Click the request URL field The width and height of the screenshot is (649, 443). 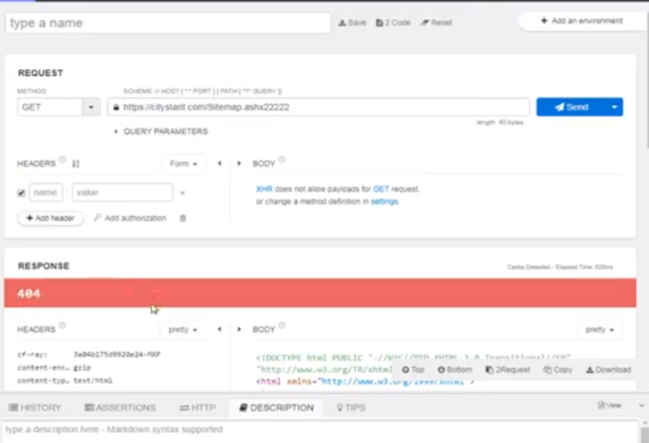[318, 107]
